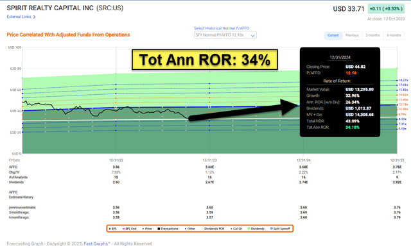Click the 12/31/22 fiscal year date
The image size is (411, 248).
coord(116,160)
